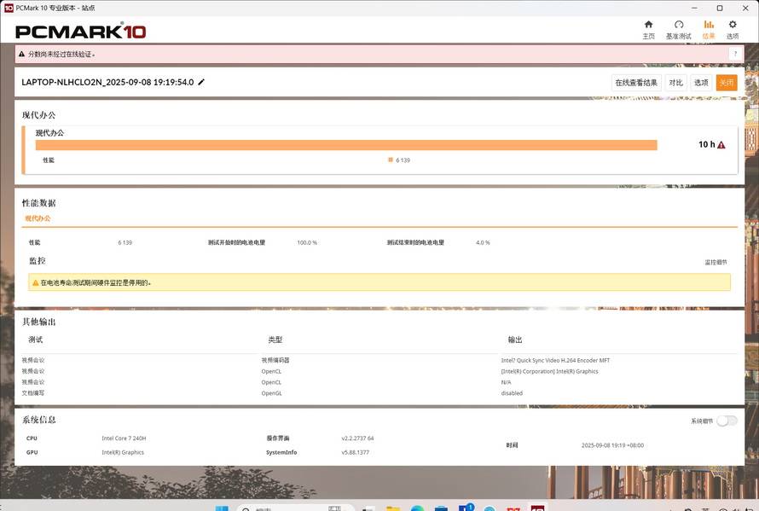Click 在线查看结果 button
This screenshot has height=511, width=759.
(636, 83)
